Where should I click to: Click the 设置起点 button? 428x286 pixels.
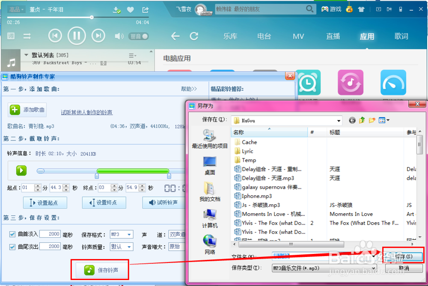45,203
